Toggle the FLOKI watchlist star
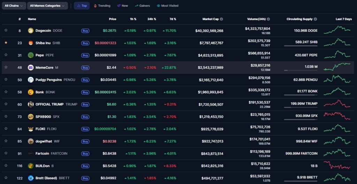The image size is (357, 184). [x=6, y=128]
